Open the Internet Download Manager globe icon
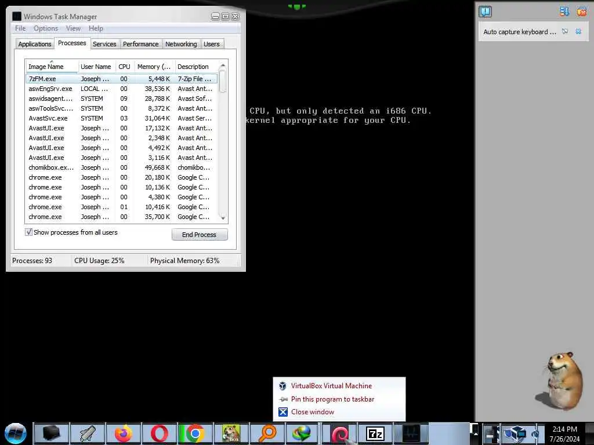The width and height of the screenshot is (594, 445). [302, 433]
